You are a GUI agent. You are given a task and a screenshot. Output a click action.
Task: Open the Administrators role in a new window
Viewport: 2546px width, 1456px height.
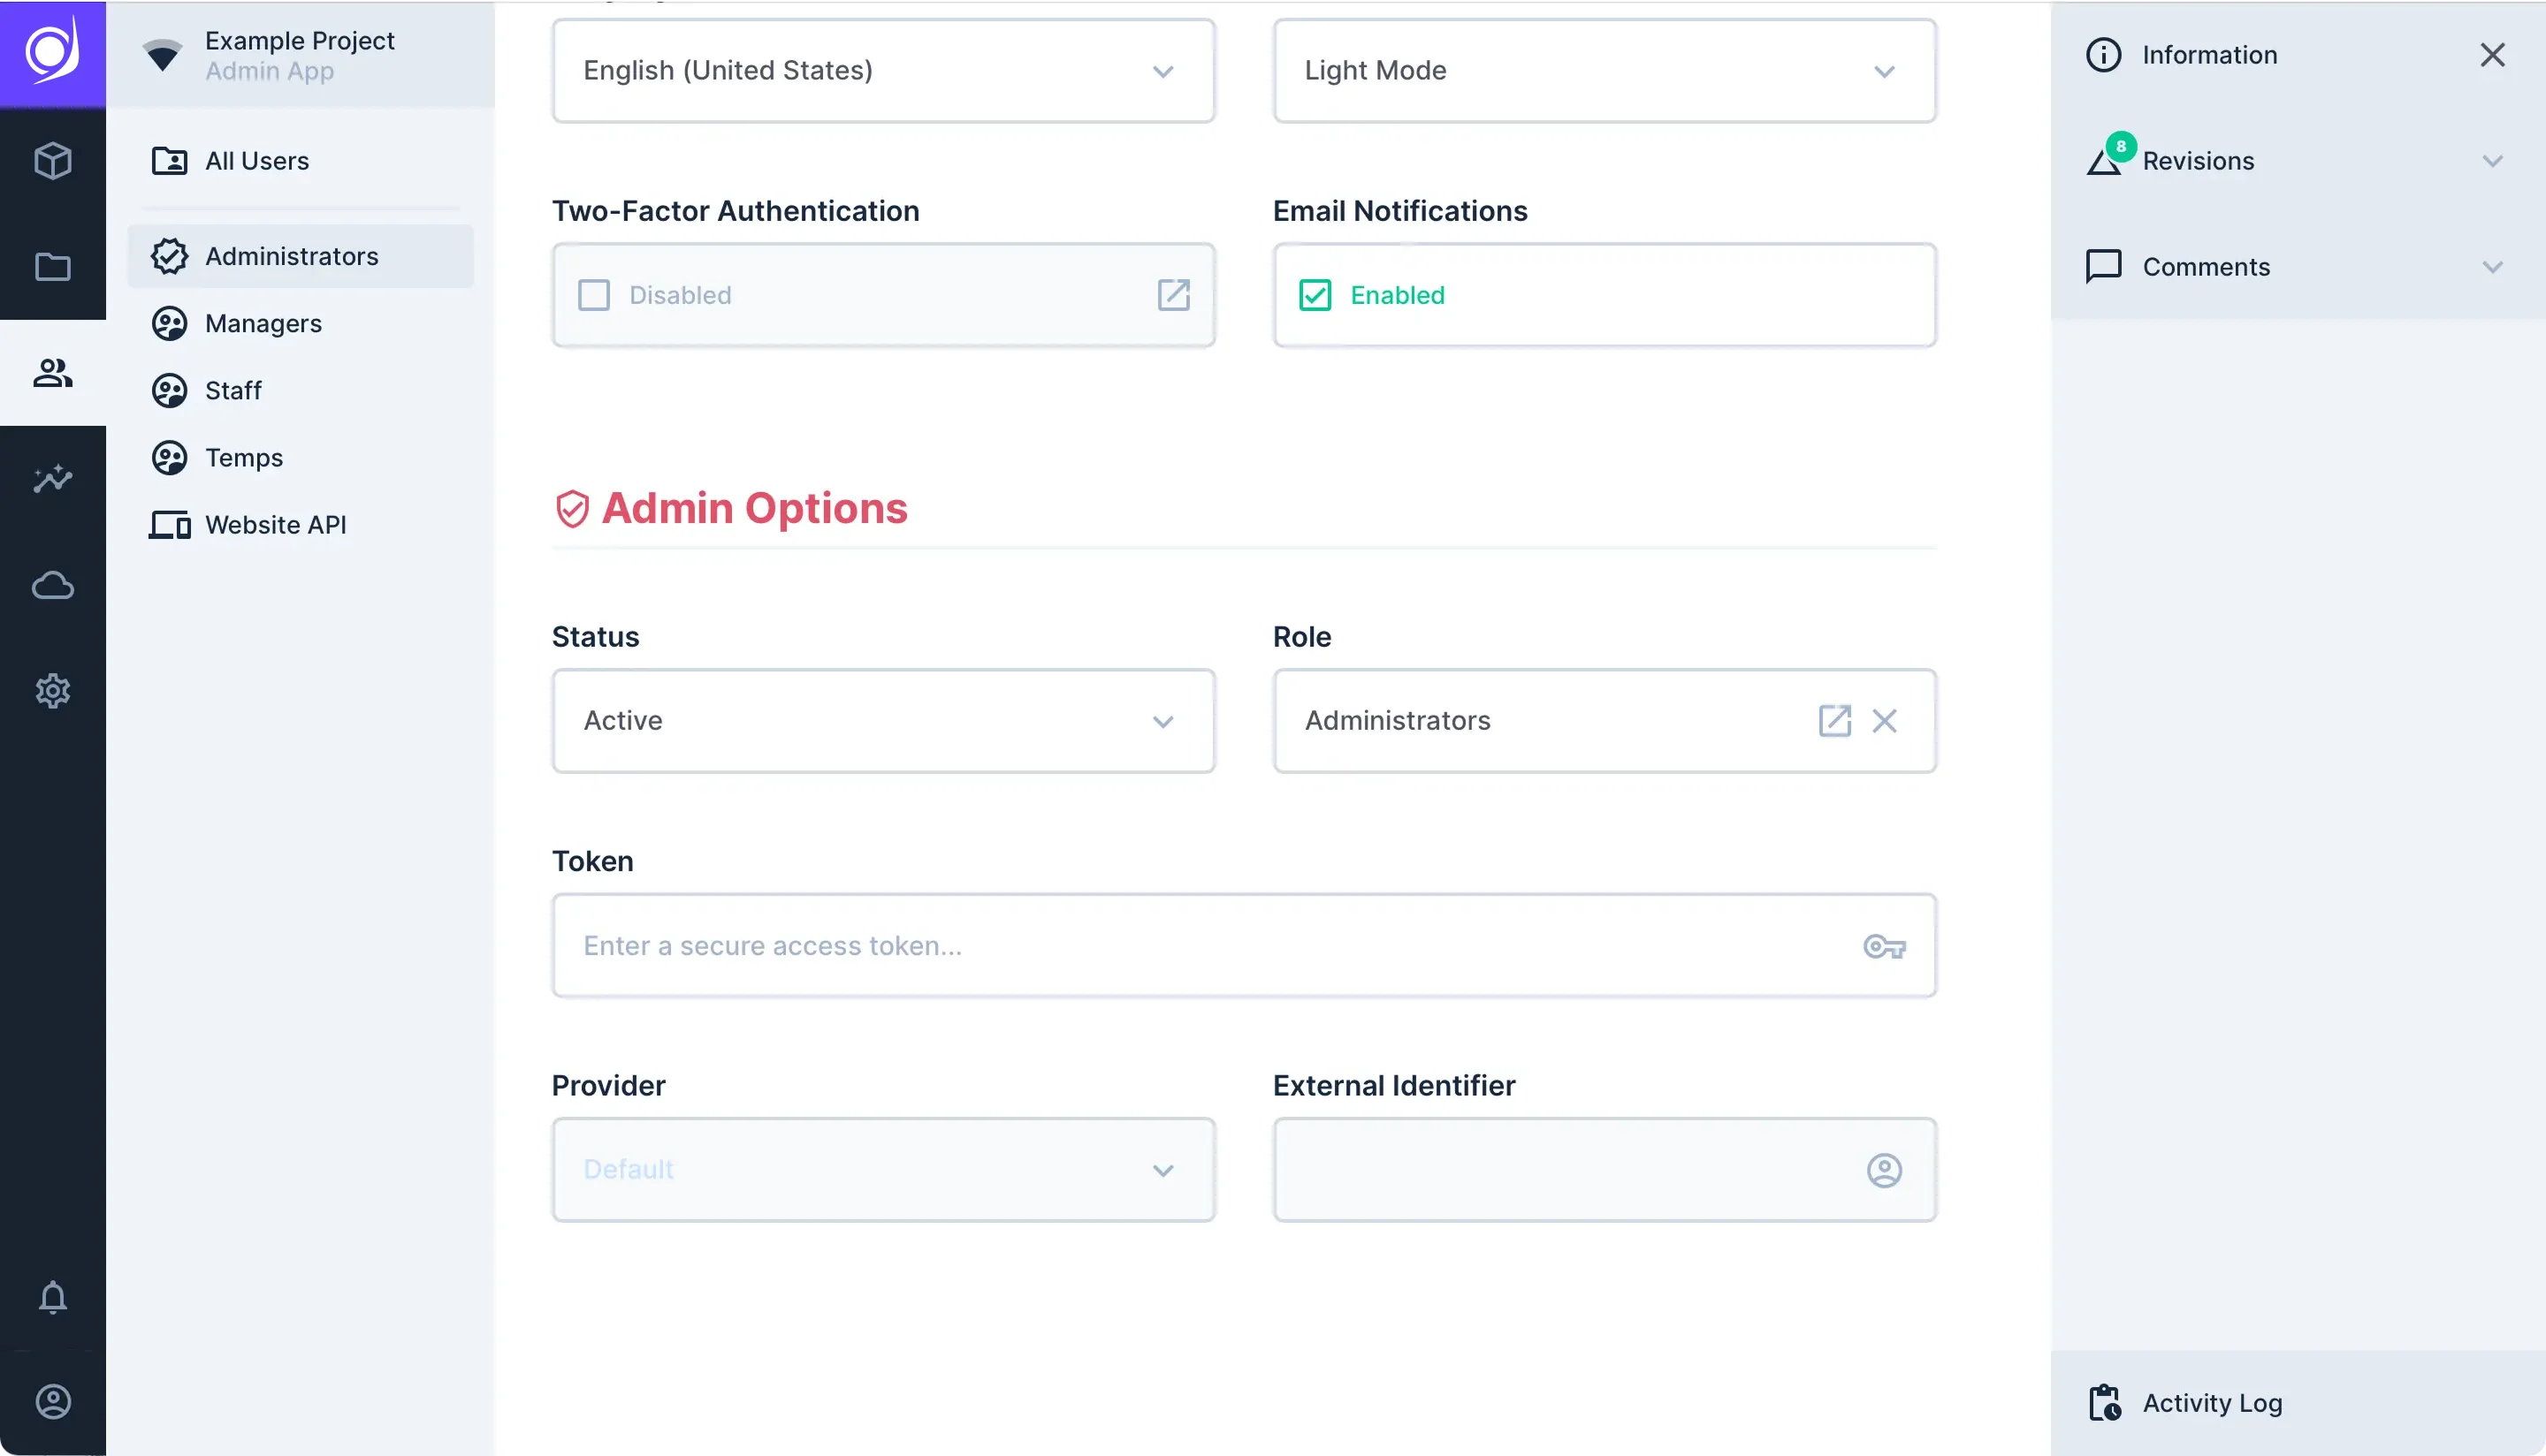(x=1833, y=720)
